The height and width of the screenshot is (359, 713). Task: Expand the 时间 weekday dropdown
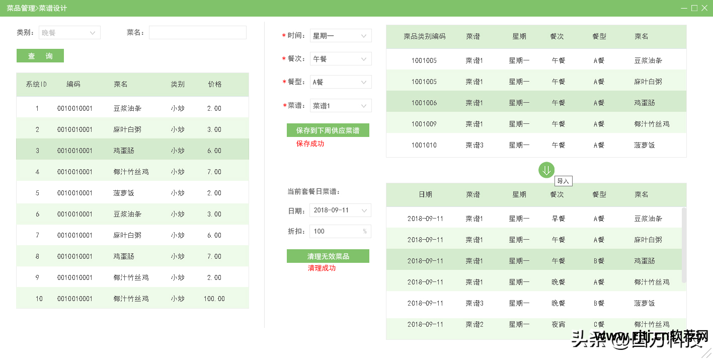(341, 36)
